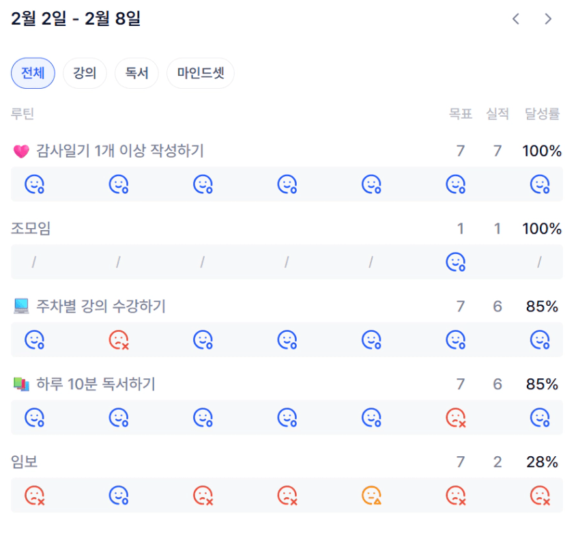The width and height of the screenshot is (578, 534).
Task: Click the 28% achievement rate for 임보
Action: (543, 462)
